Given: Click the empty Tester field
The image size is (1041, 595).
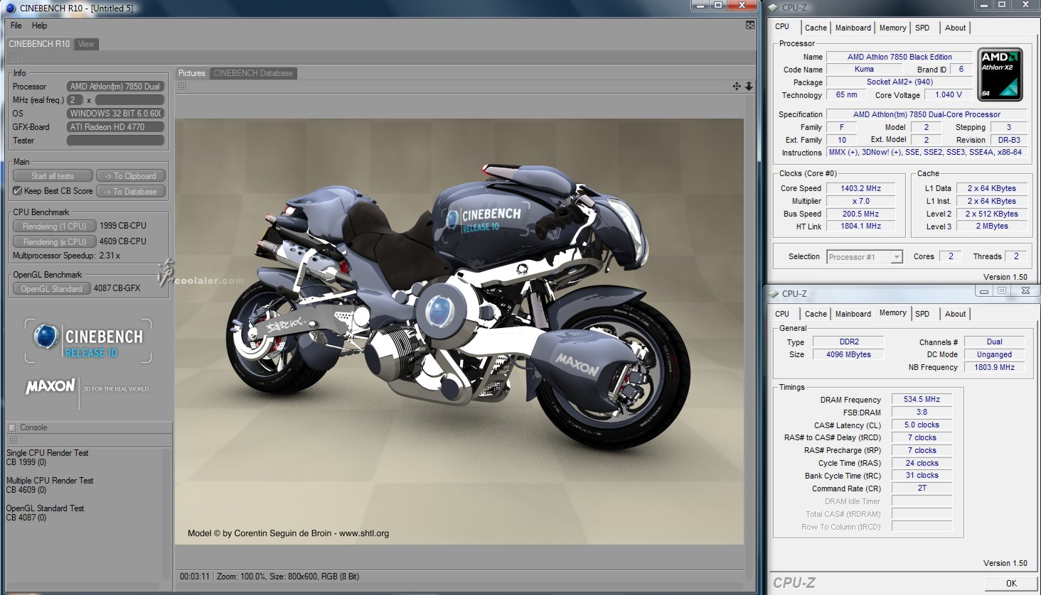Looking at the screenshot, I should pyautogui.click(x=115, y=141).
